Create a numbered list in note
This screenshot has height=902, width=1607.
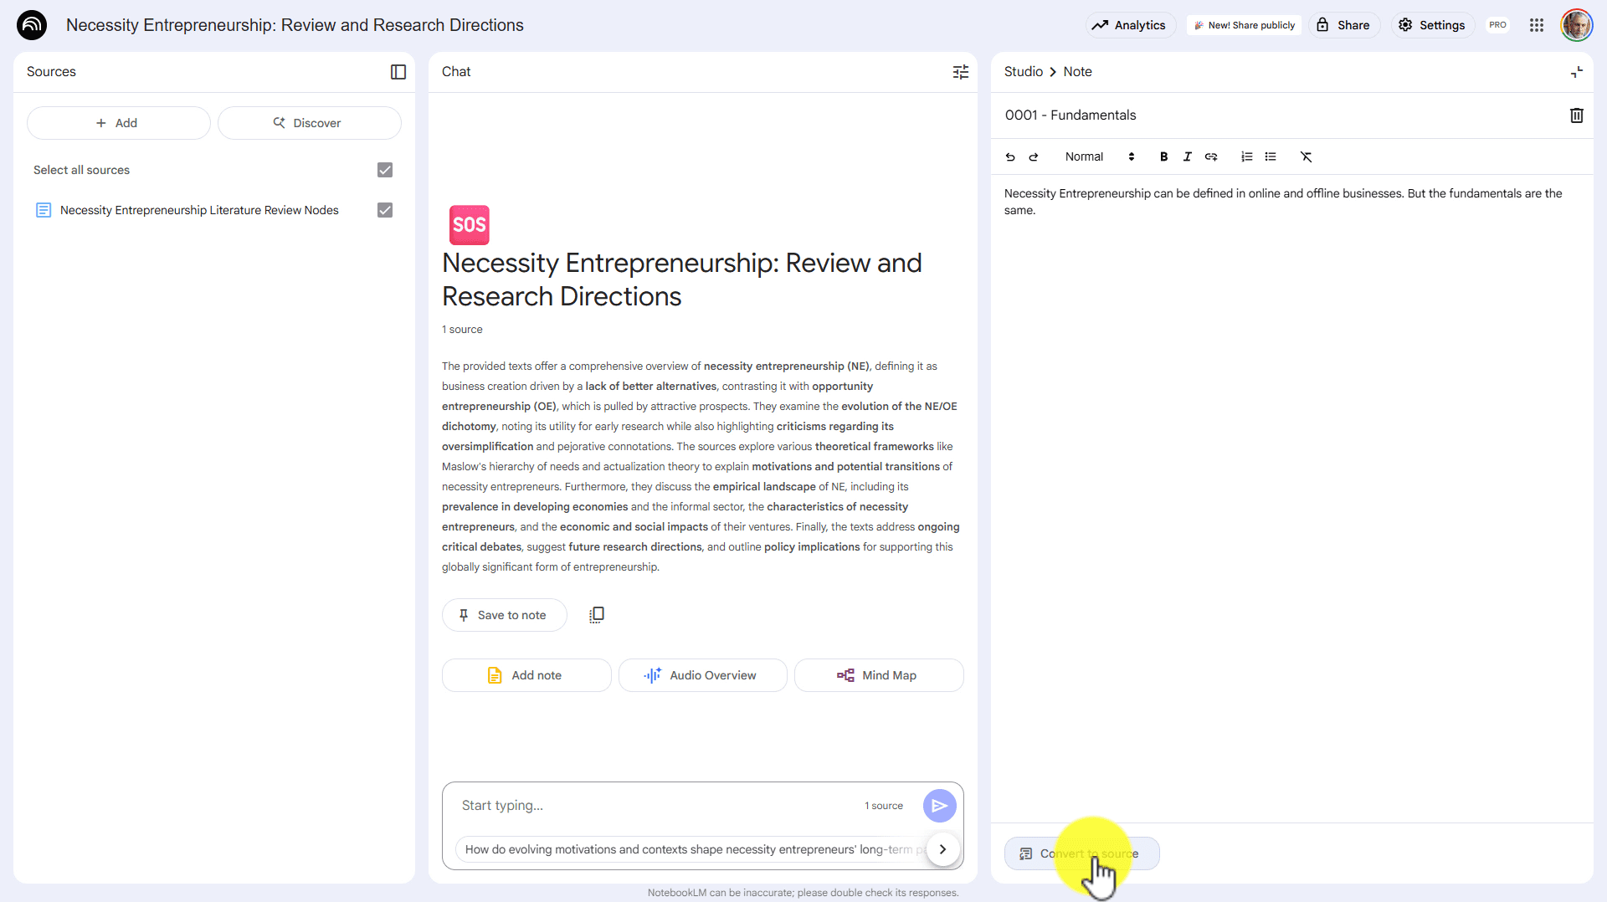(1246, 156)
